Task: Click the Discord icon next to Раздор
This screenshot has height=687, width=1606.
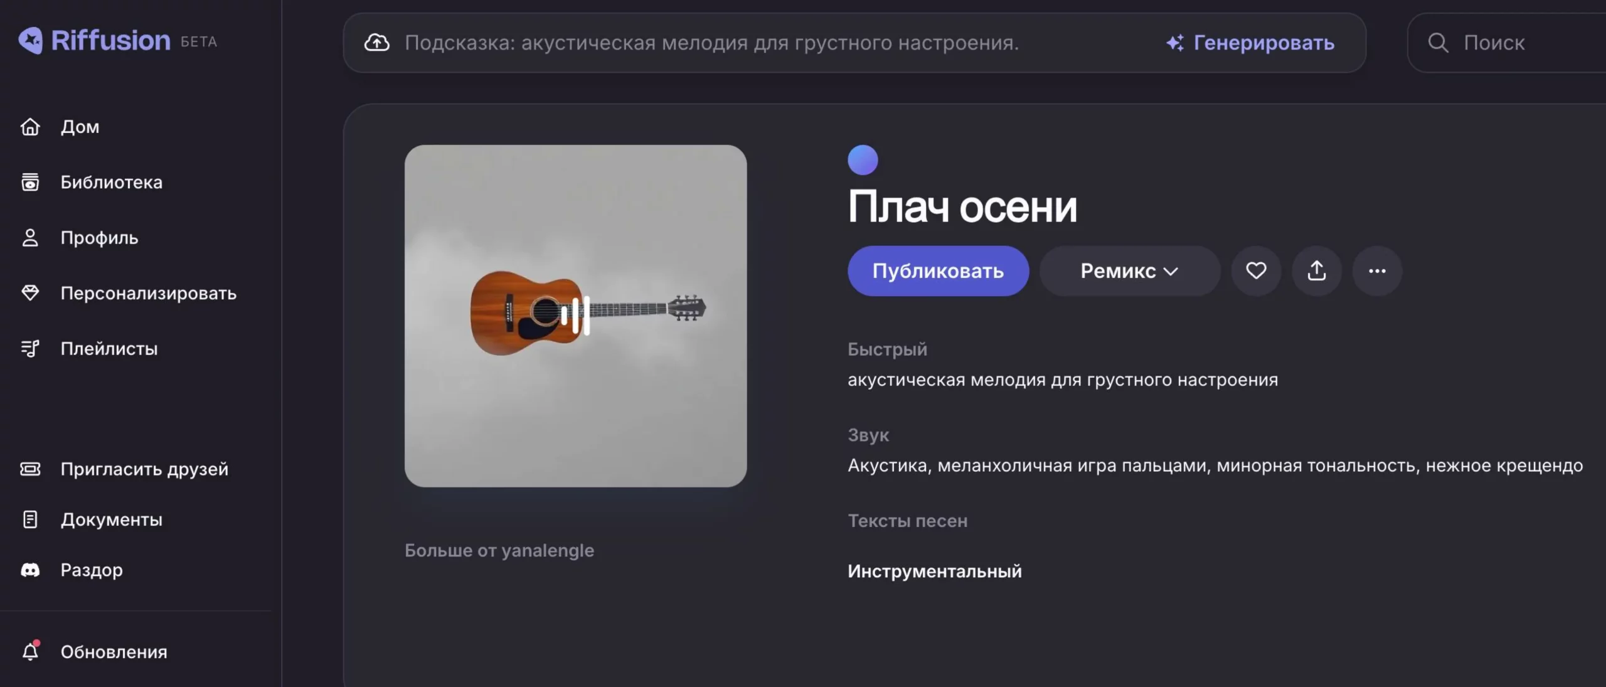Action: tap(30, 570)
